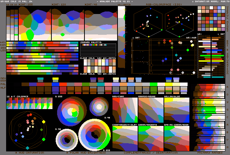Click yellow dot on hue-saturation wheel
Image resolution: width=230 pixels, height=155 pixels.
tap(44, 122)
